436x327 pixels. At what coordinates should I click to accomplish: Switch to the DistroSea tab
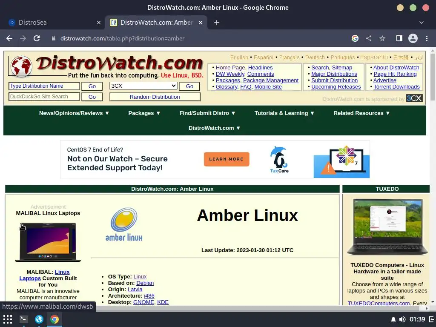click(x=53, y=23)
